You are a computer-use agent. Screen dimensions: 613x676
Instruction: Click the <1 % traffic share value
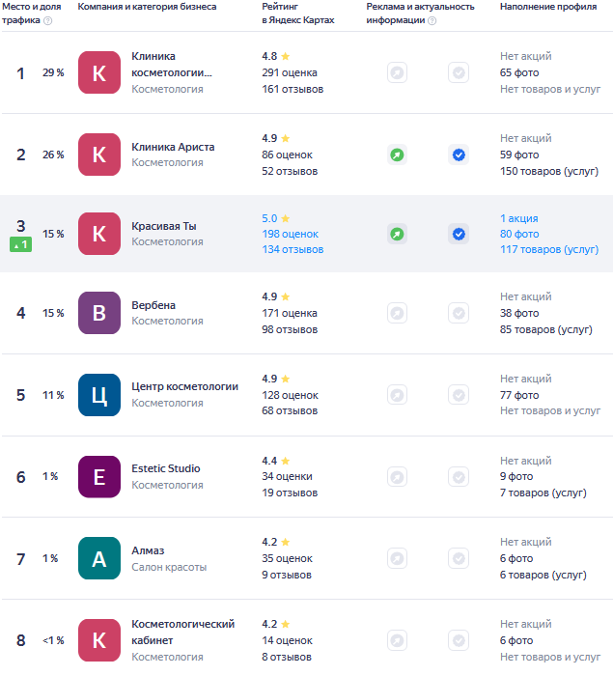coord(53,640)
